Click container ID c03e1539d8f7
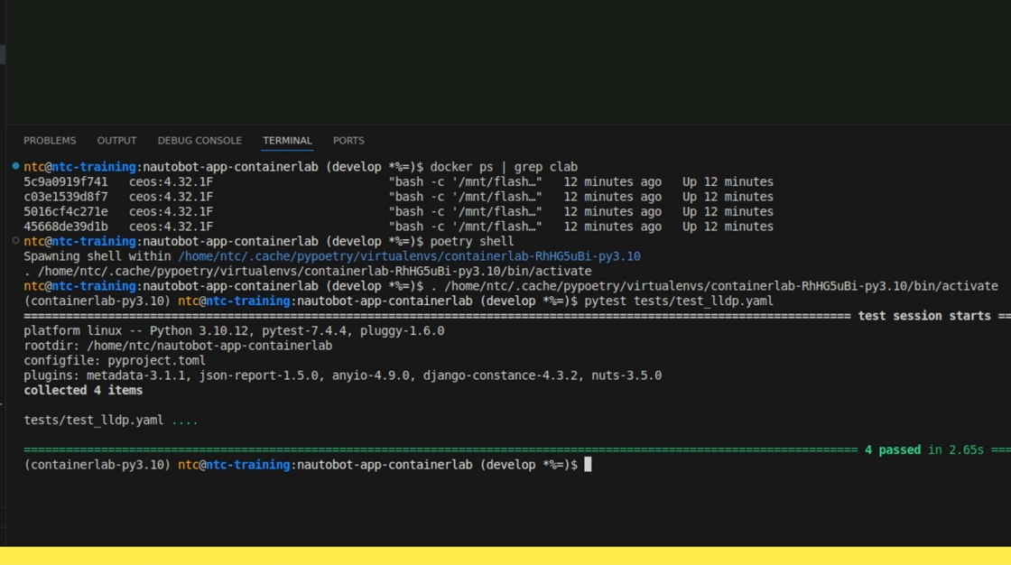 (66, 197)
